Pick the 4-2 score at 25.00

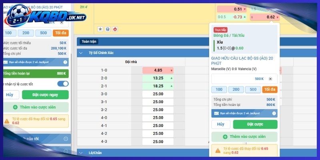[x=158, y=134]
